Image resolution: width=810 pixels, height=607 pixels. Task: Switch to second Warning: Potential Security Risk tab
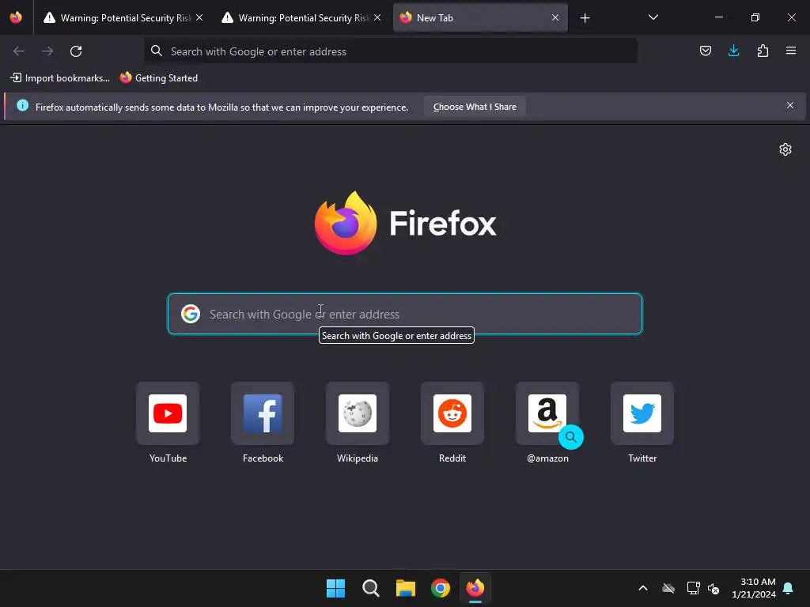pyautogui.click(x=301, y=17)
